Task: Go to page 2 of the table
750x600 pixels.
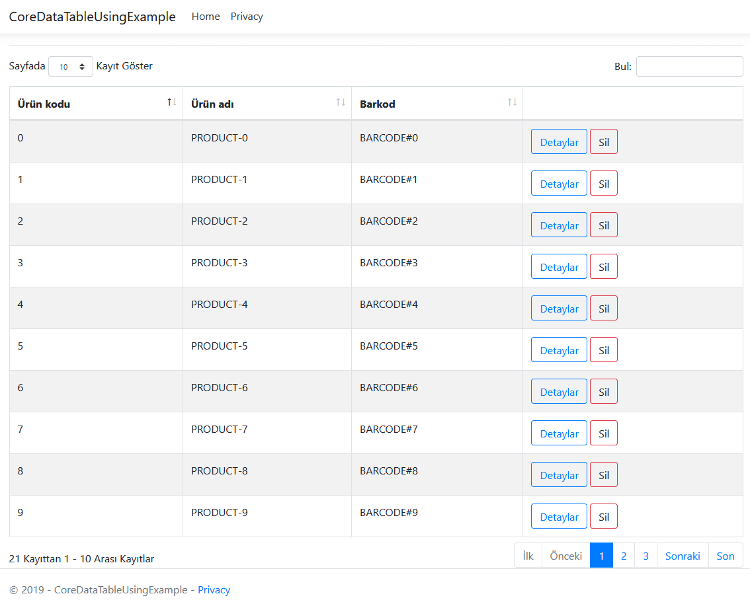Action: pos(624,555)
